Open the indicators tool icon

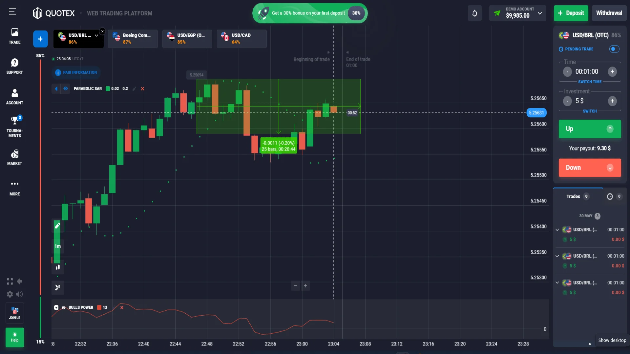(x=58, y=288)
